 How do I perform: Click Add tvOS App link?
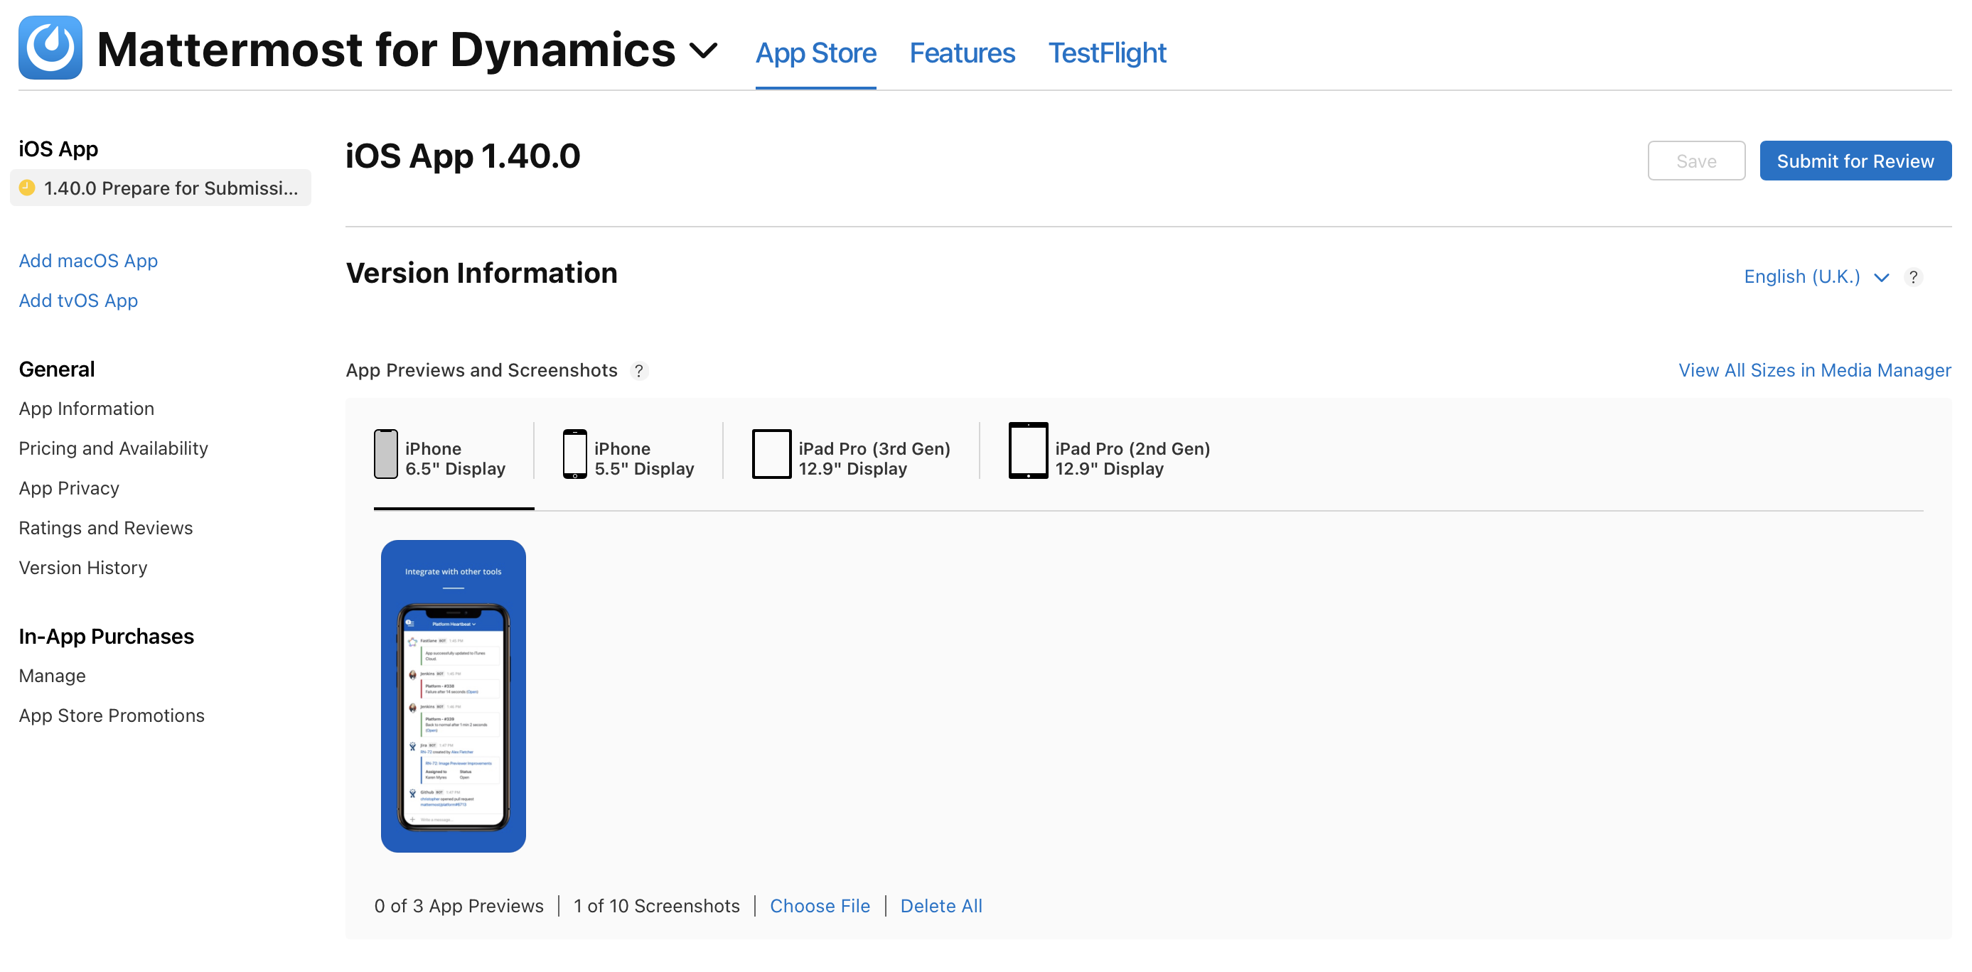[78, 301]
